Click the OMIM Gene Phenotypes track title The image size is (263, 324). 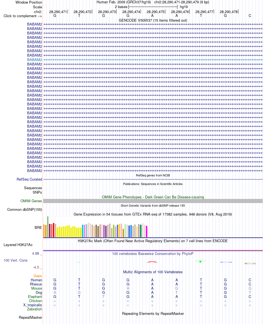coord(153,197)
